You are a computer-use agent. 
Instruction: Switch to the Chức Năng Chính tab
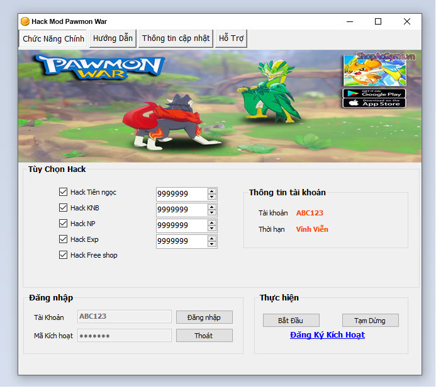coord(53,38)
